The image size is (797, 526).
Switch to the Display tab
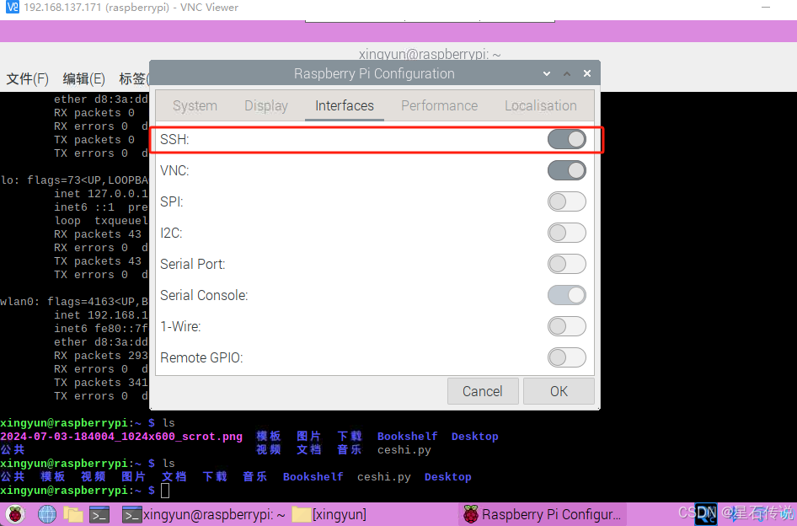(x=266, y=106)
